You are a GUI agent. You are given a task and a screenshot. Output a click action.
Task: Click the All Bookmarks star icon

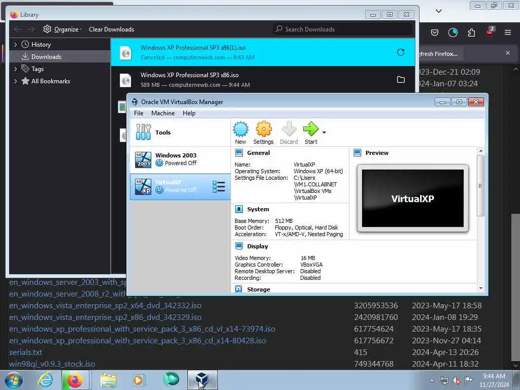coord(25,81)
